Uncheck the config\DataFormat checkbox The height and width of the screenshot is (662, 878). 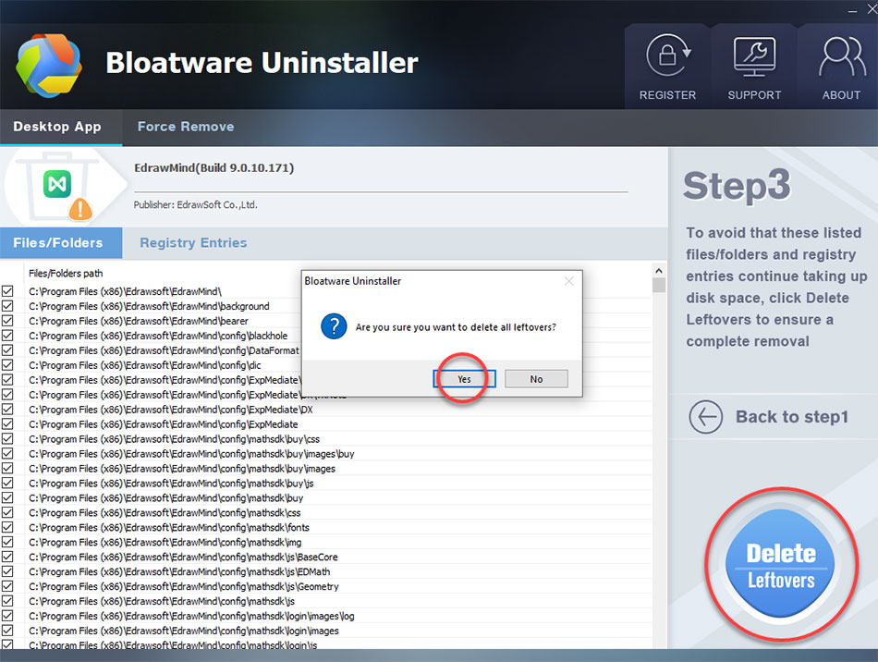click(x=7, y=350)
